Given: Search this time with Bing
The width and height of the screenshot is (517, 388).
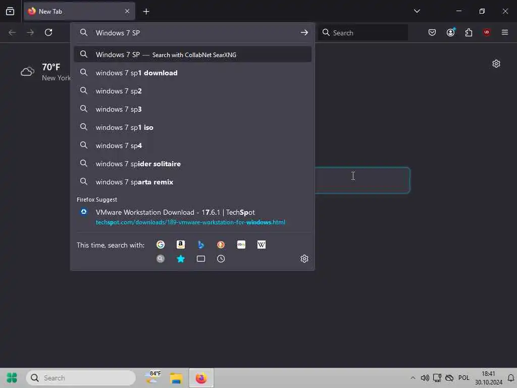Looking at the screenshot, I should (x=201, y=245).
